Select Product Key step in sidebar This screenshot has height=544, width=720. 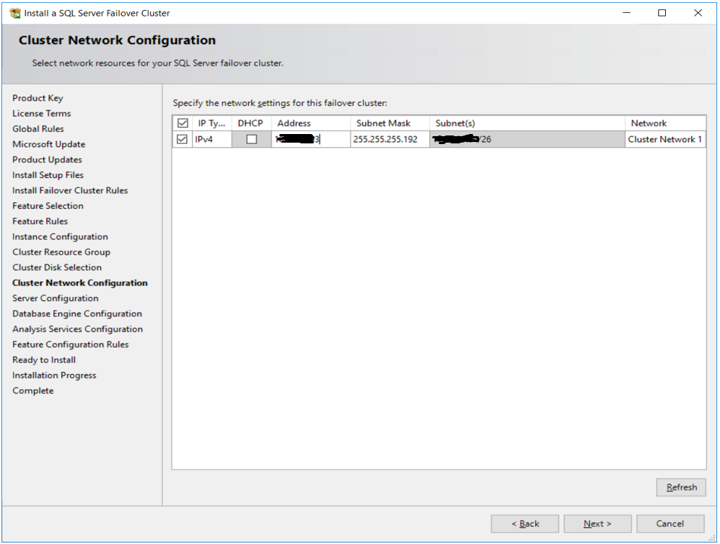38,98
